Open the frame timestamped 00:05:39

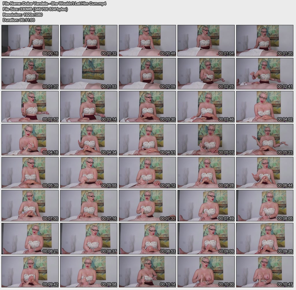[x=30, y=172]
